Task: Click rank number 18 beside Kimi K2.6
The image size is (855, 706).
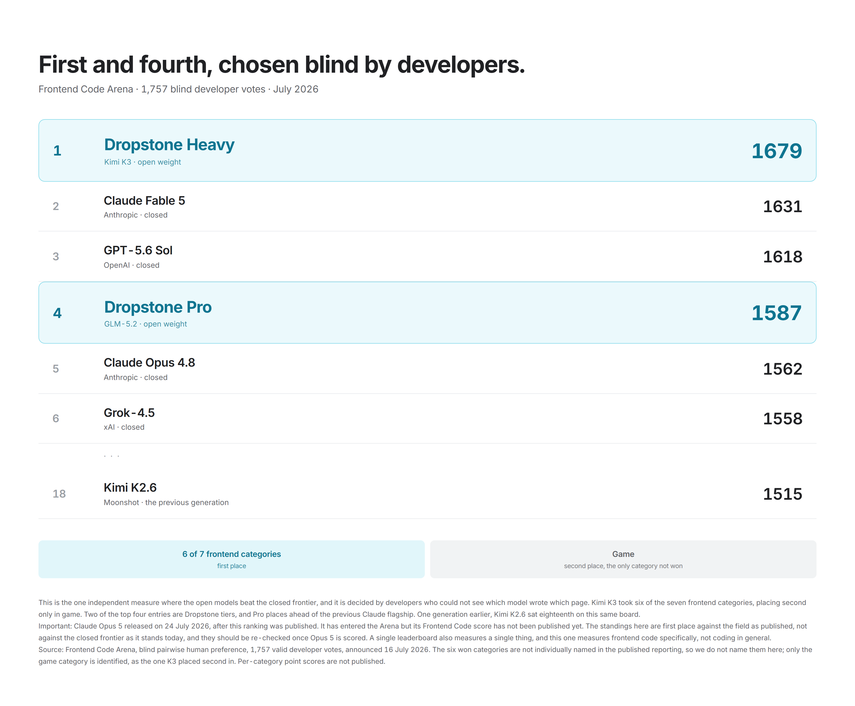Action: click(59, 494)
